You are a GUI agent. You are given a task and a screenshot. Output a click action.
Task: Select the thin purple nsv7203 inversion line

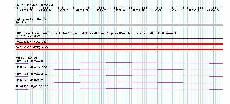(x=119, y=39)
